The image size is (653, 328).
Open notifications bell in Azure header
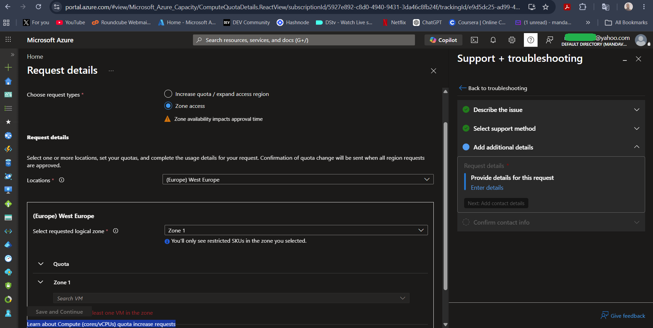(493, 40)
